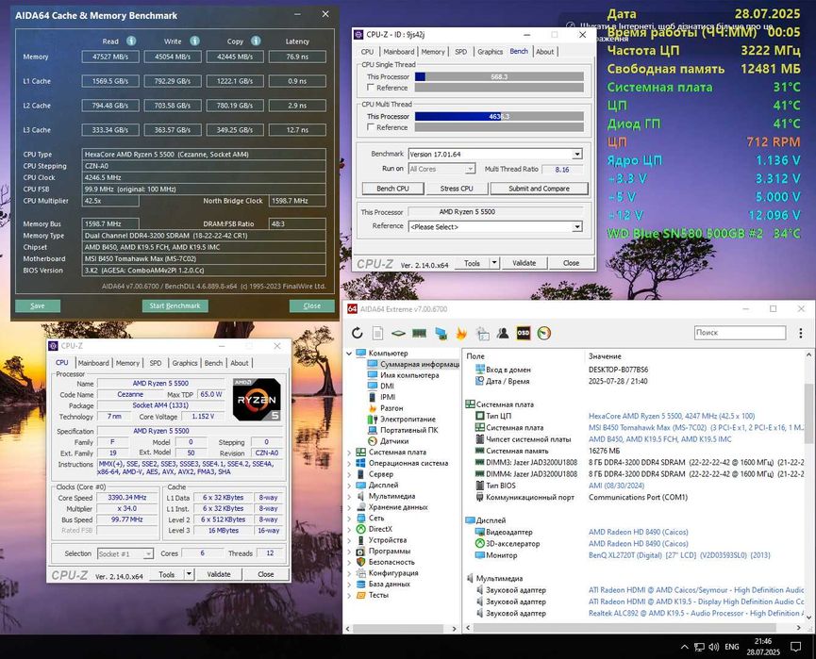Expand the Операционная система tree node
816x659 pixels.
click(349, 463)
